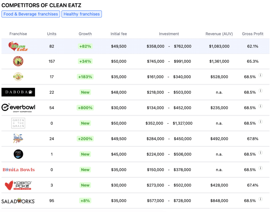
Task: Click the Chicken Salad Chick logo
Action: pyautogui.click(x=18, y=61)
